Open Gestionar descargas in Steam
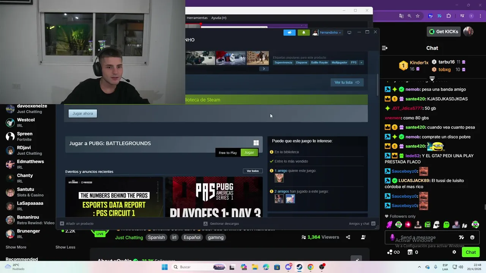The width and height of the screenshot is (486, 273). (221, 224)
